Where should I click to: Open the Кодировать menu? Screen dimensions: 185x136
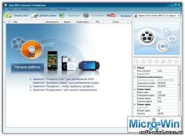coord(43,9)
